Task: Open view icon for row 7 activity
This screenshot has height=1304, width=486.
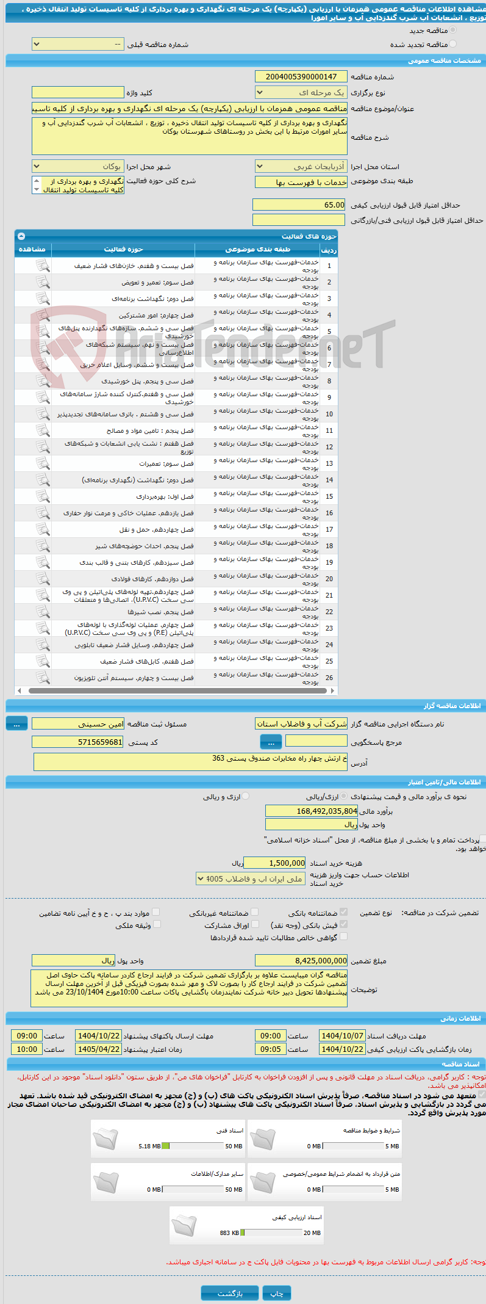Action: (x=42, y=364)
